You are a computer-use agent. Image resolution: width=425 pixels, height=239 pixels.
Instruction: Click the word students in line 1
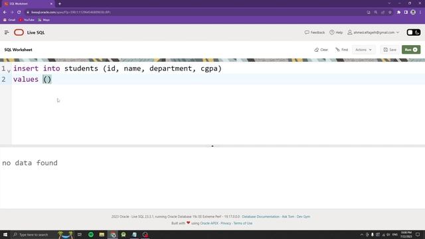tap(81, 68)
